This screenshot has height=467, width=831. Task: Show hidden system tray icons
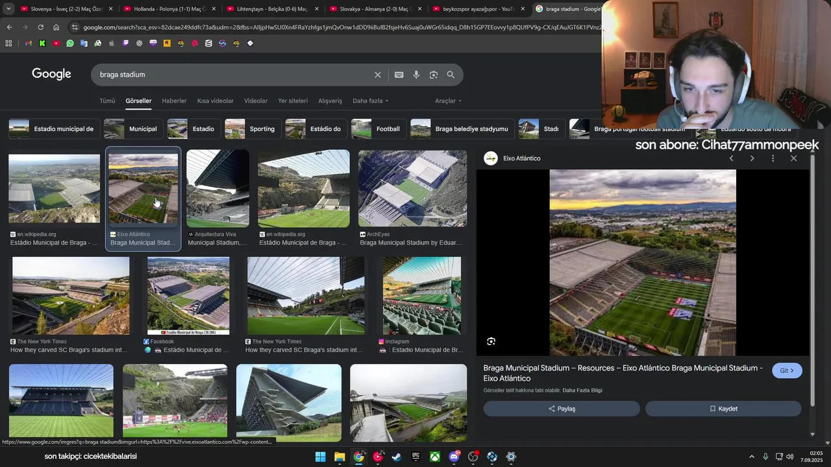(x=752, y=457)
